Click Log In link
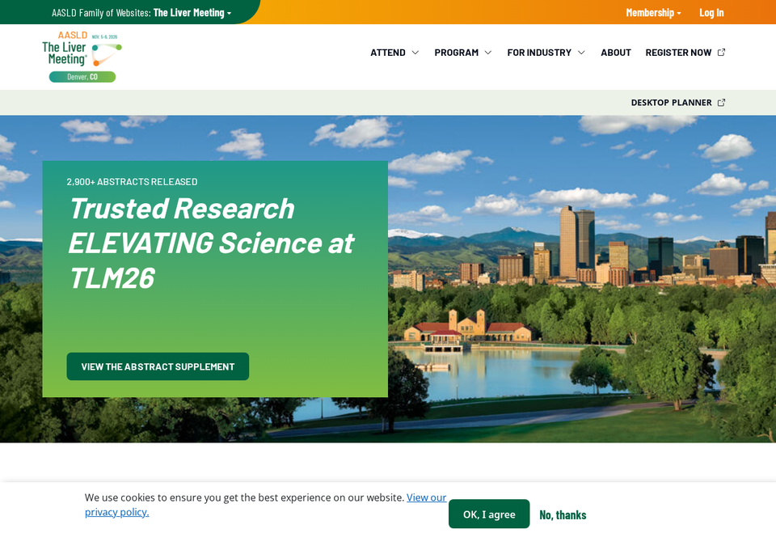 (711, 13)
